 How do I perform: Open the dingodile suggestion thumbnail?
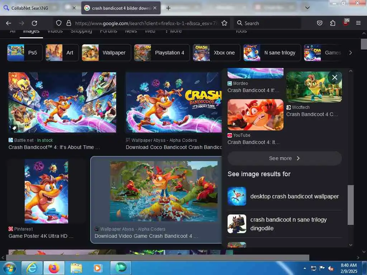point(237,224)
